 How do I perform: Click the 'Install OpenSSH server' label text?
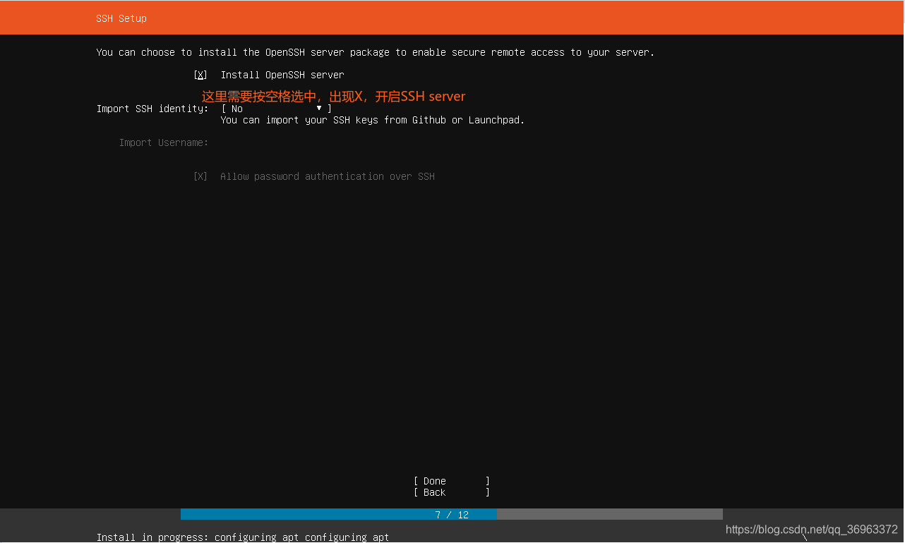coord(282,75)
